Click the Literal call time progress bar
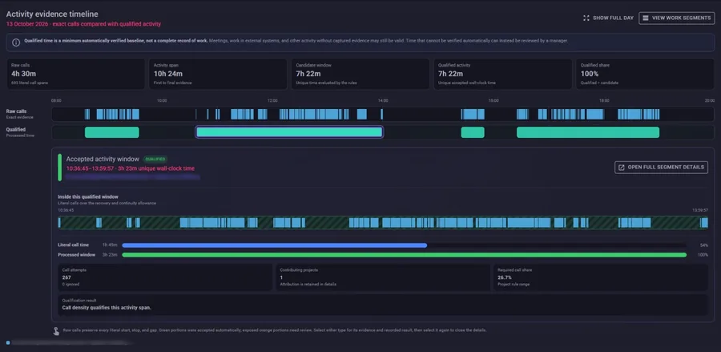The image size is (721, 352). [404, 245]
